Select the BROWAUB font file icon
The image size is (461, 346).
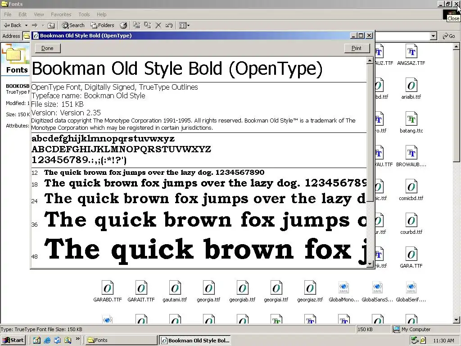pyautogui.click(x=411, y=153)
